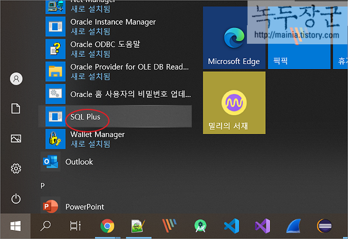This screenshot has width=348, height=239.
Task: Open Android Studio from the taskbar
Action: pos(200,226)
